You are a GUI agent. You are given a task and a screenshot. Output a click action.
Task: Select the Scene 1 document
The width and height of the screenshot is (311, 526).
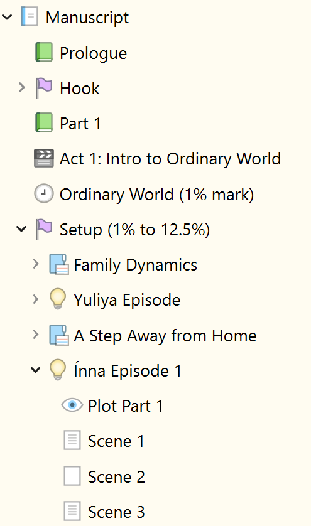tap(116, 441)
